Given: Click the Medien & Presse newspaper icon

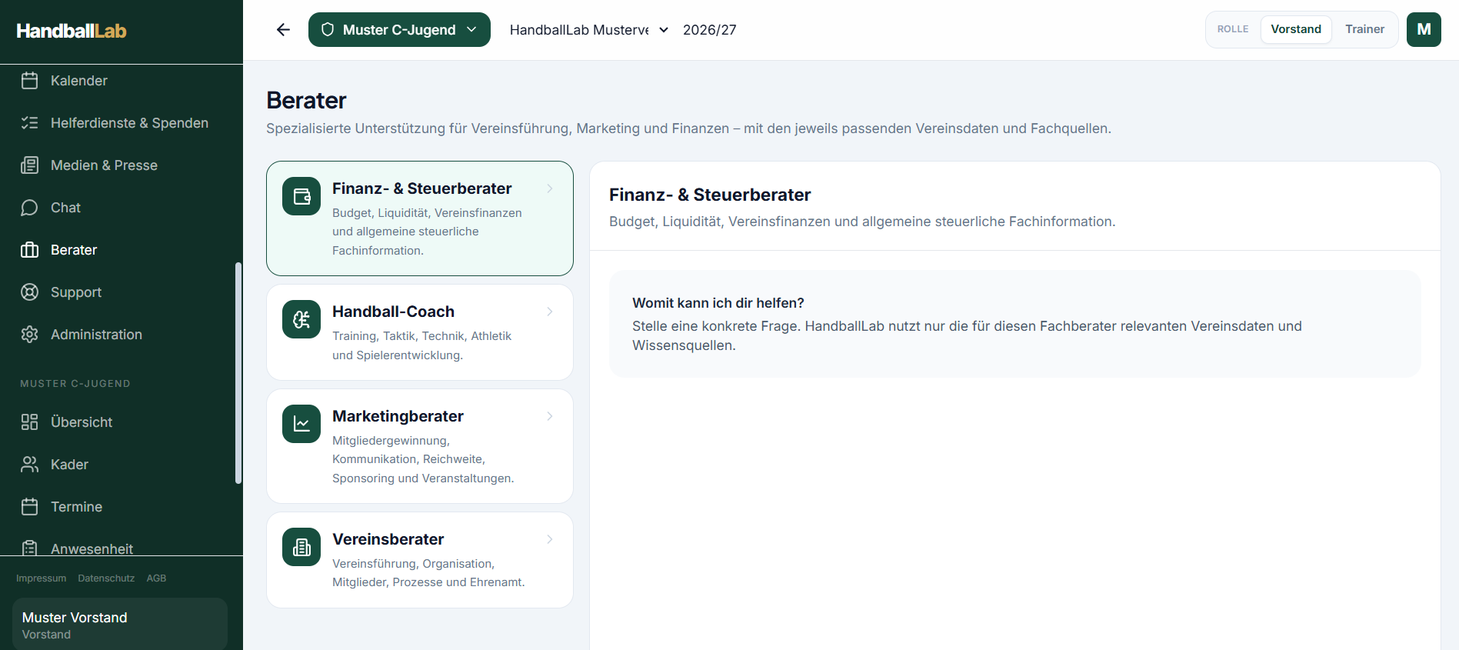Looking at the screenshot, I should (30, 165).
